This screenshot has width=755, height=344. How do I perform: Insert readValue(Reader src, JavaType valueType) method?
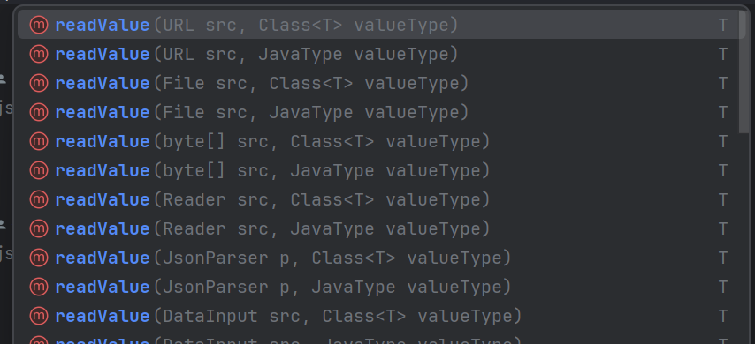tap(381, 228)
